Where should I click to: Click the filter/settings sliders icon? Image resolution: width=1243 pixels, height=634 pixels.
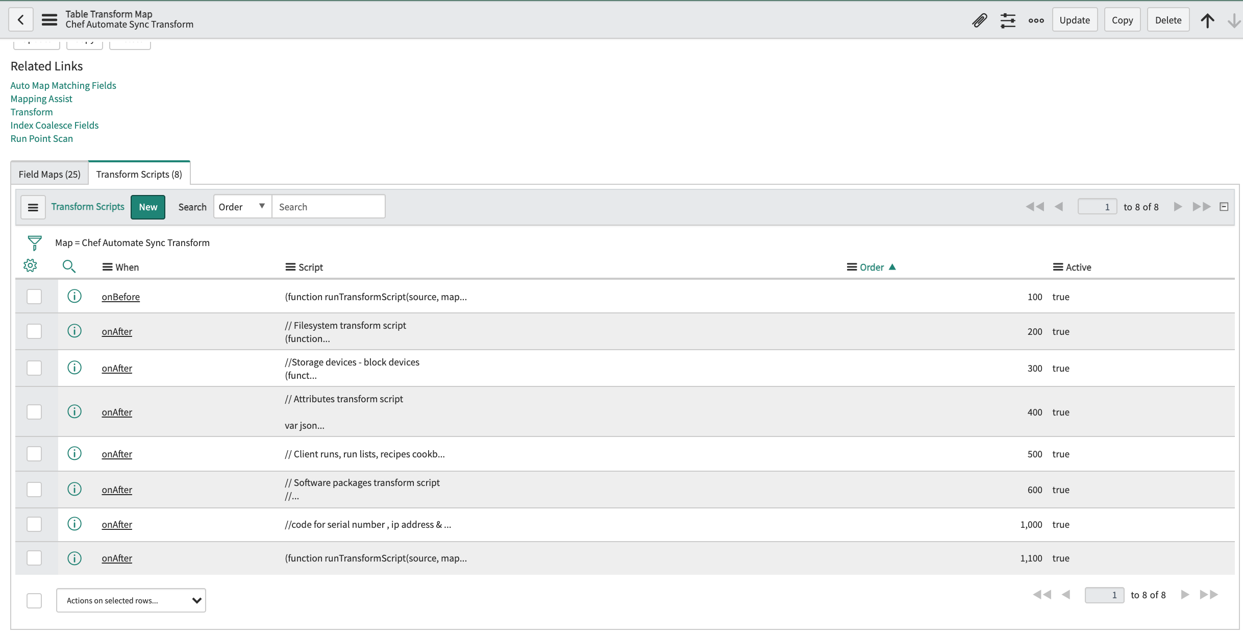[x=1008, y=20]
